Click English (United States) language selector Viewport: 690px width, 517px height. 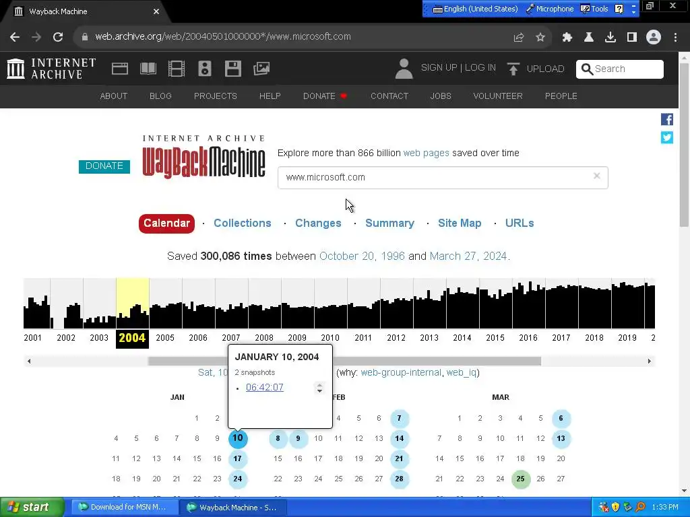point(475,9)
